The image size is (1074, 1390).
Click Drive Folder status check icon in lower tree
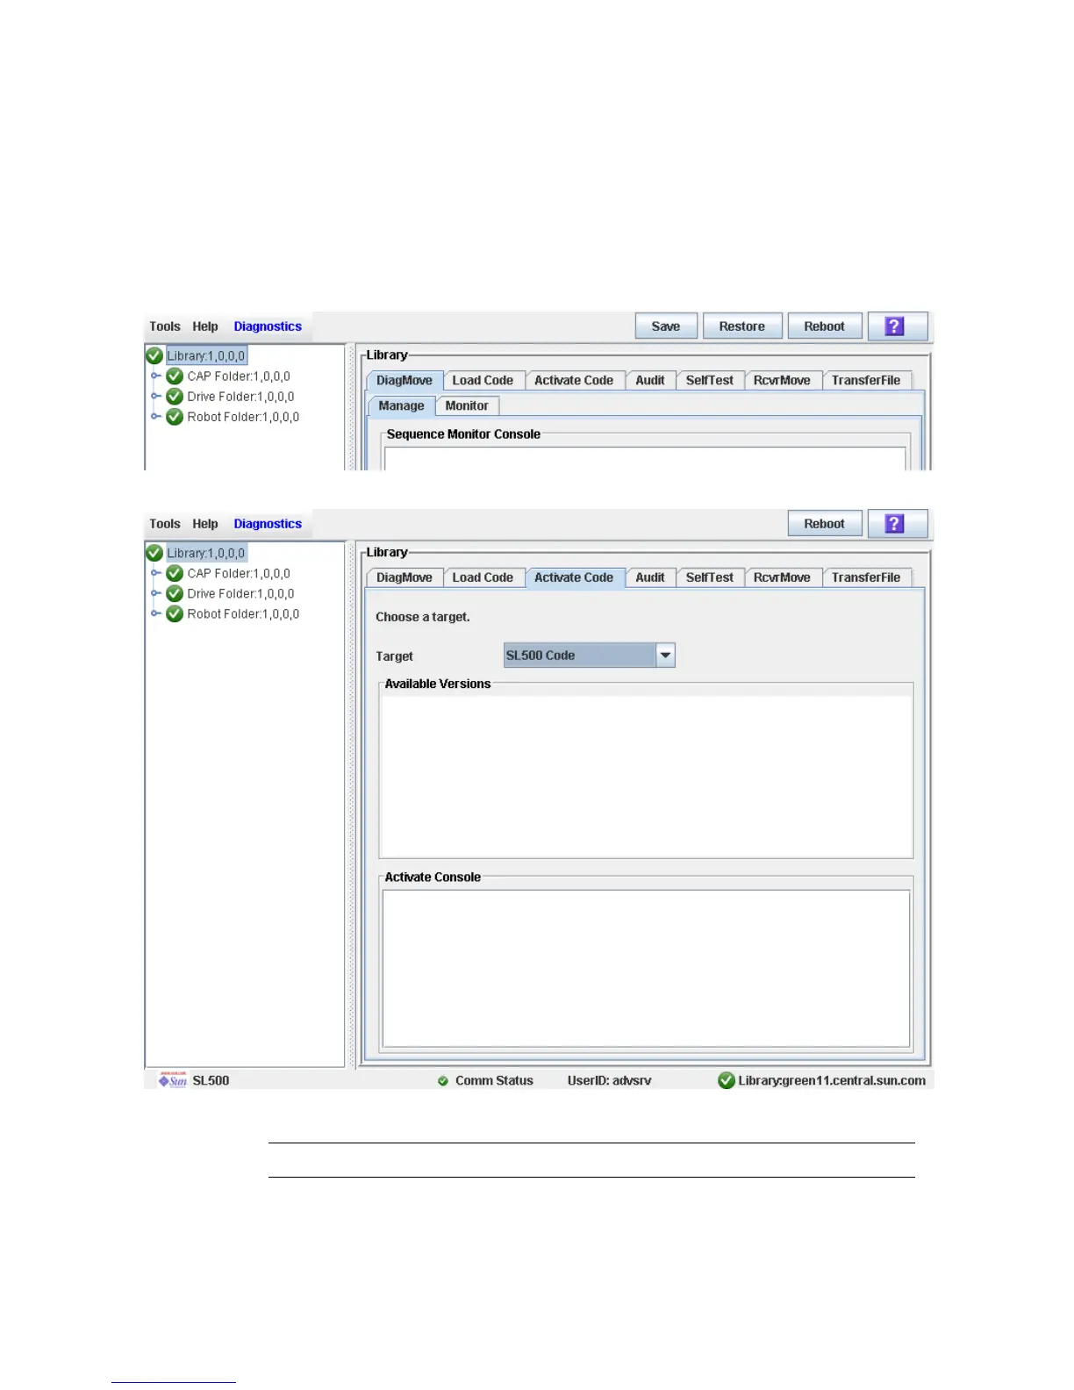click(x=175, y=594)
